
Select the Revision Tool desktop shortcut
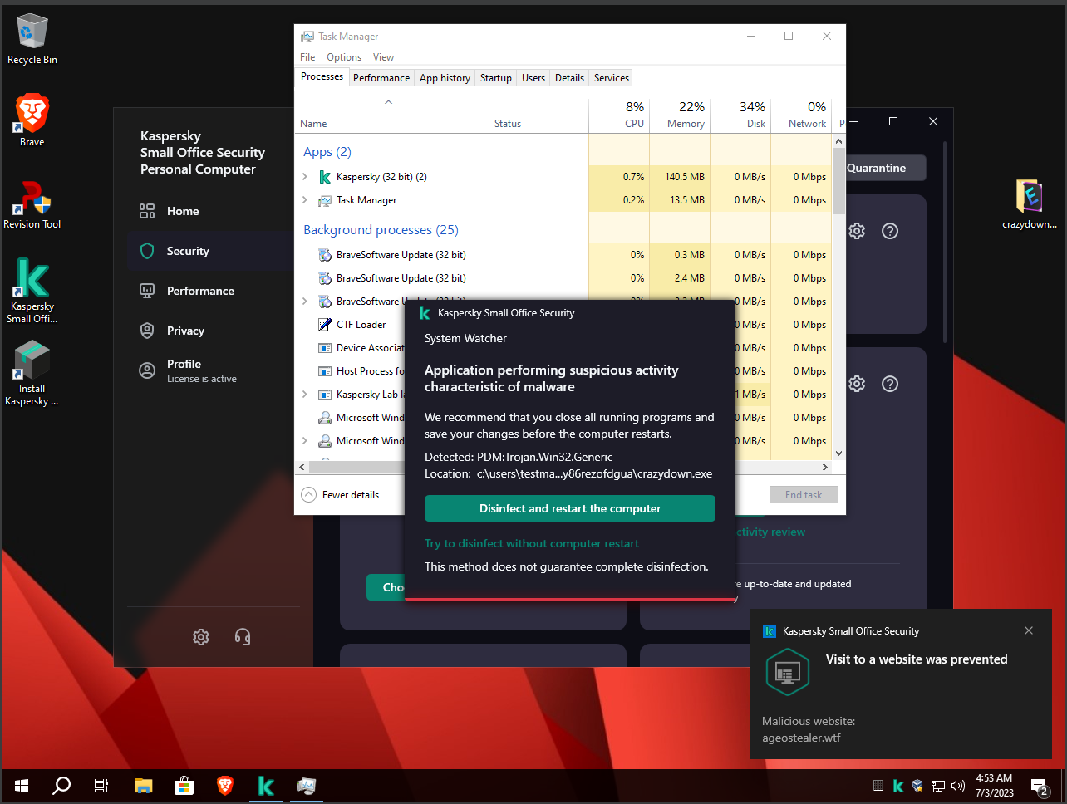pyautogui.click(x=32, y=204)
